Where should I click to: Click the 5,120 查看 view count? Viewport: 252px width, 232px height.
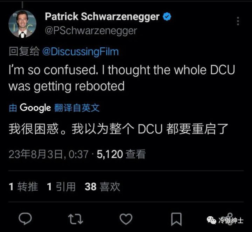[x=121, y=154]
